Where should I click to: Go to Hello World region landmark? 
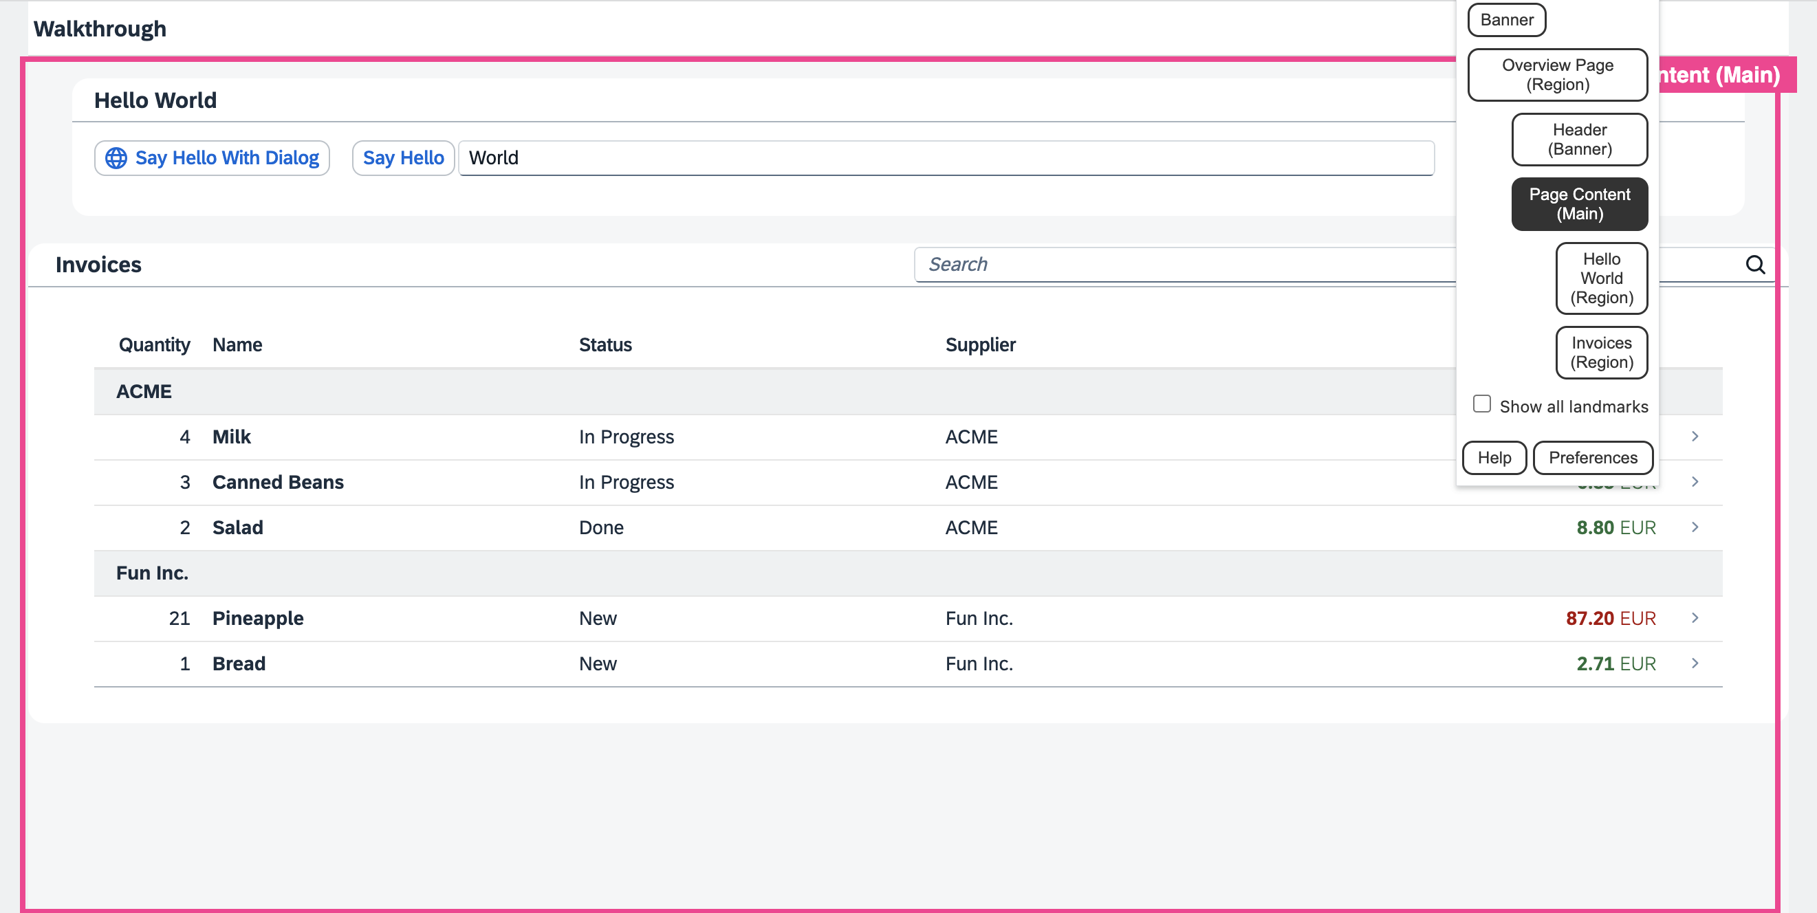[1600, 278]
